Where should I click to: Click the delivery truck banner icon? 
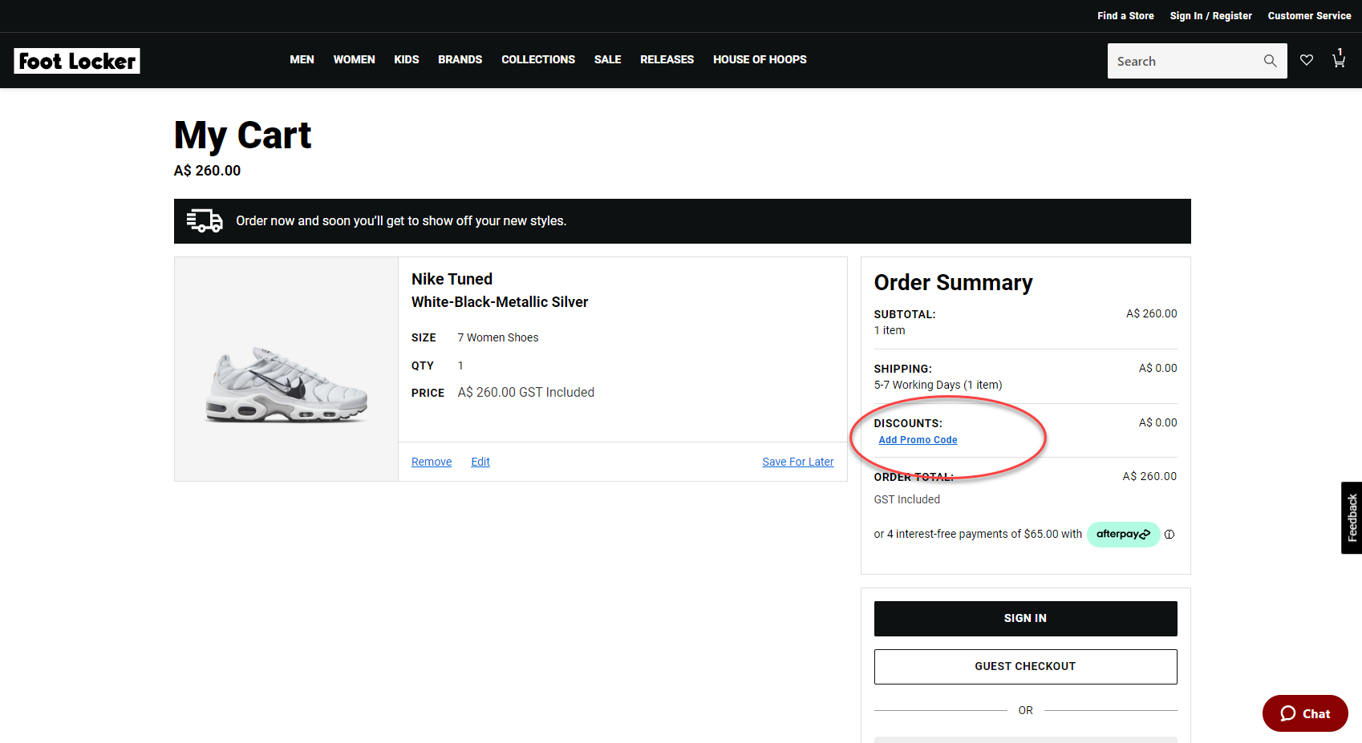click(x=205, y=221)
